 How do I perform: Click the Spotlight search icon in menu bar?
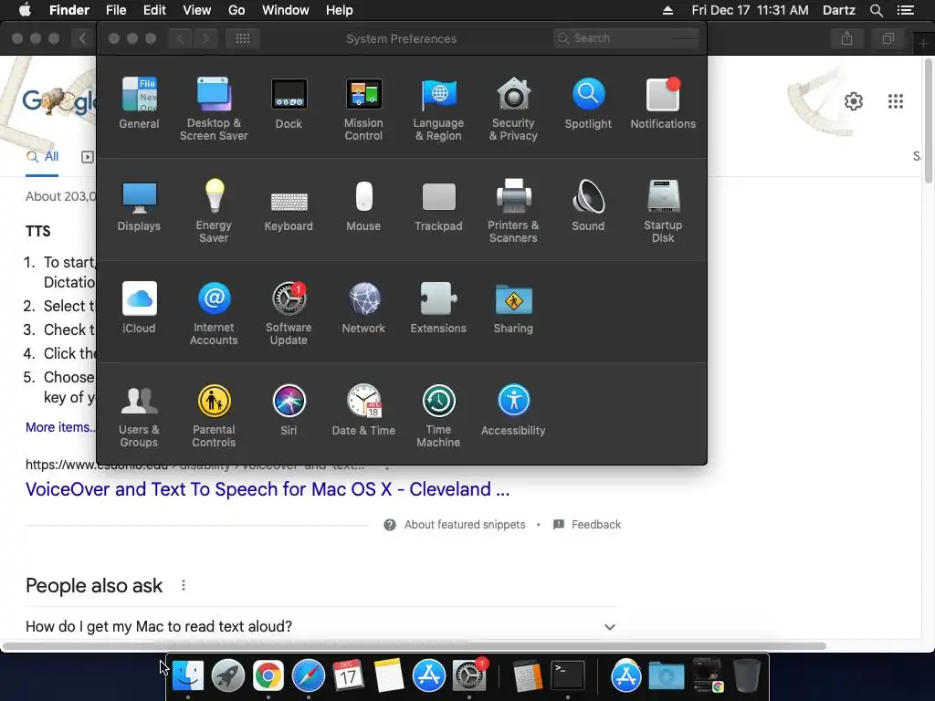click(x=876, y=10)
